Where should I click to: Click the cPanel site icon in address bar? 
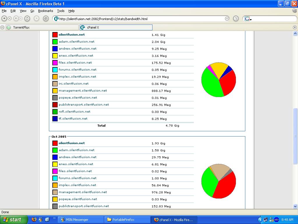(56, 19)
